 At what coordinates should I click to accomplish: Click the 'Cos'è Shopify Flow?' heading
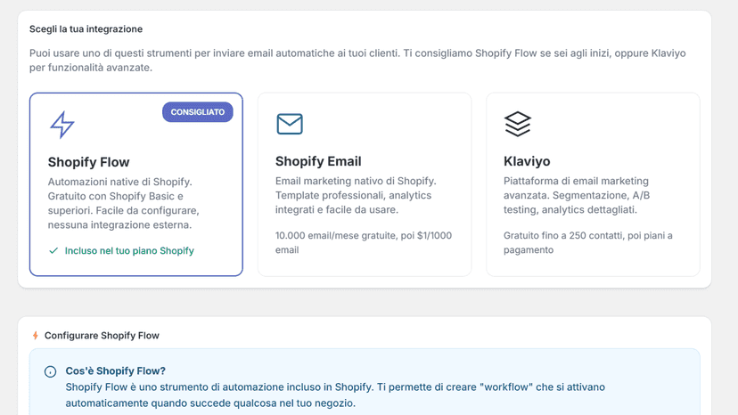[x=115, y=370]
